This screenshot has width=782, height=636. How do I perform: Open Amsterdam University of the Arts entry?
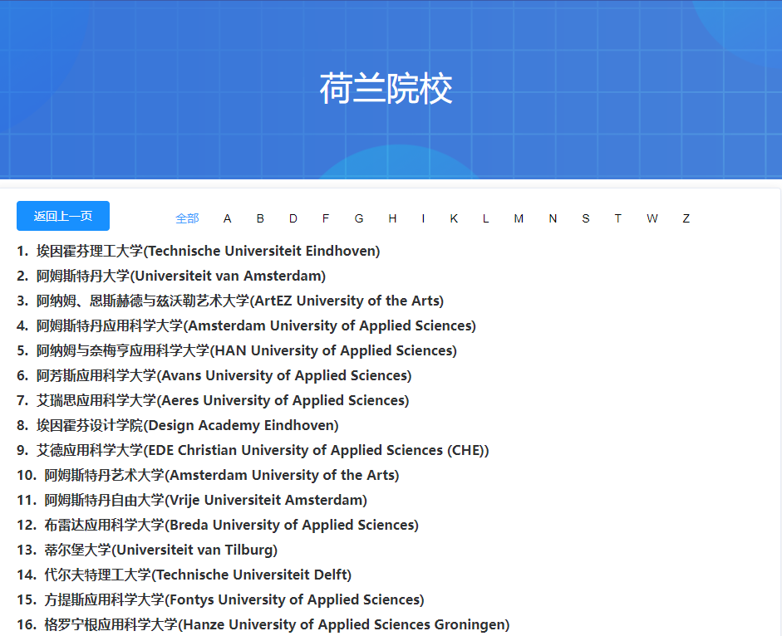[221, 475]
